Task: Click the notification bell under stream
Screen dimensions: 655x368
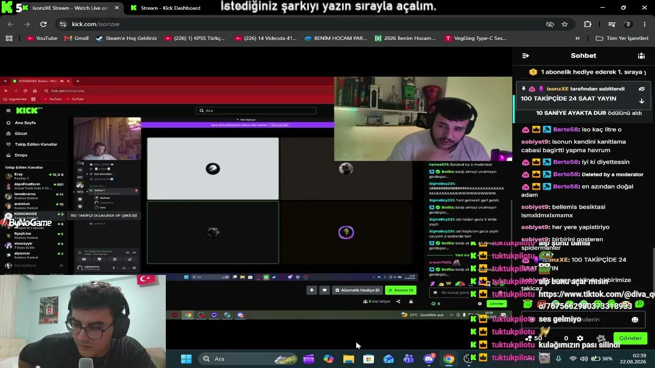Action: [312, 290]
